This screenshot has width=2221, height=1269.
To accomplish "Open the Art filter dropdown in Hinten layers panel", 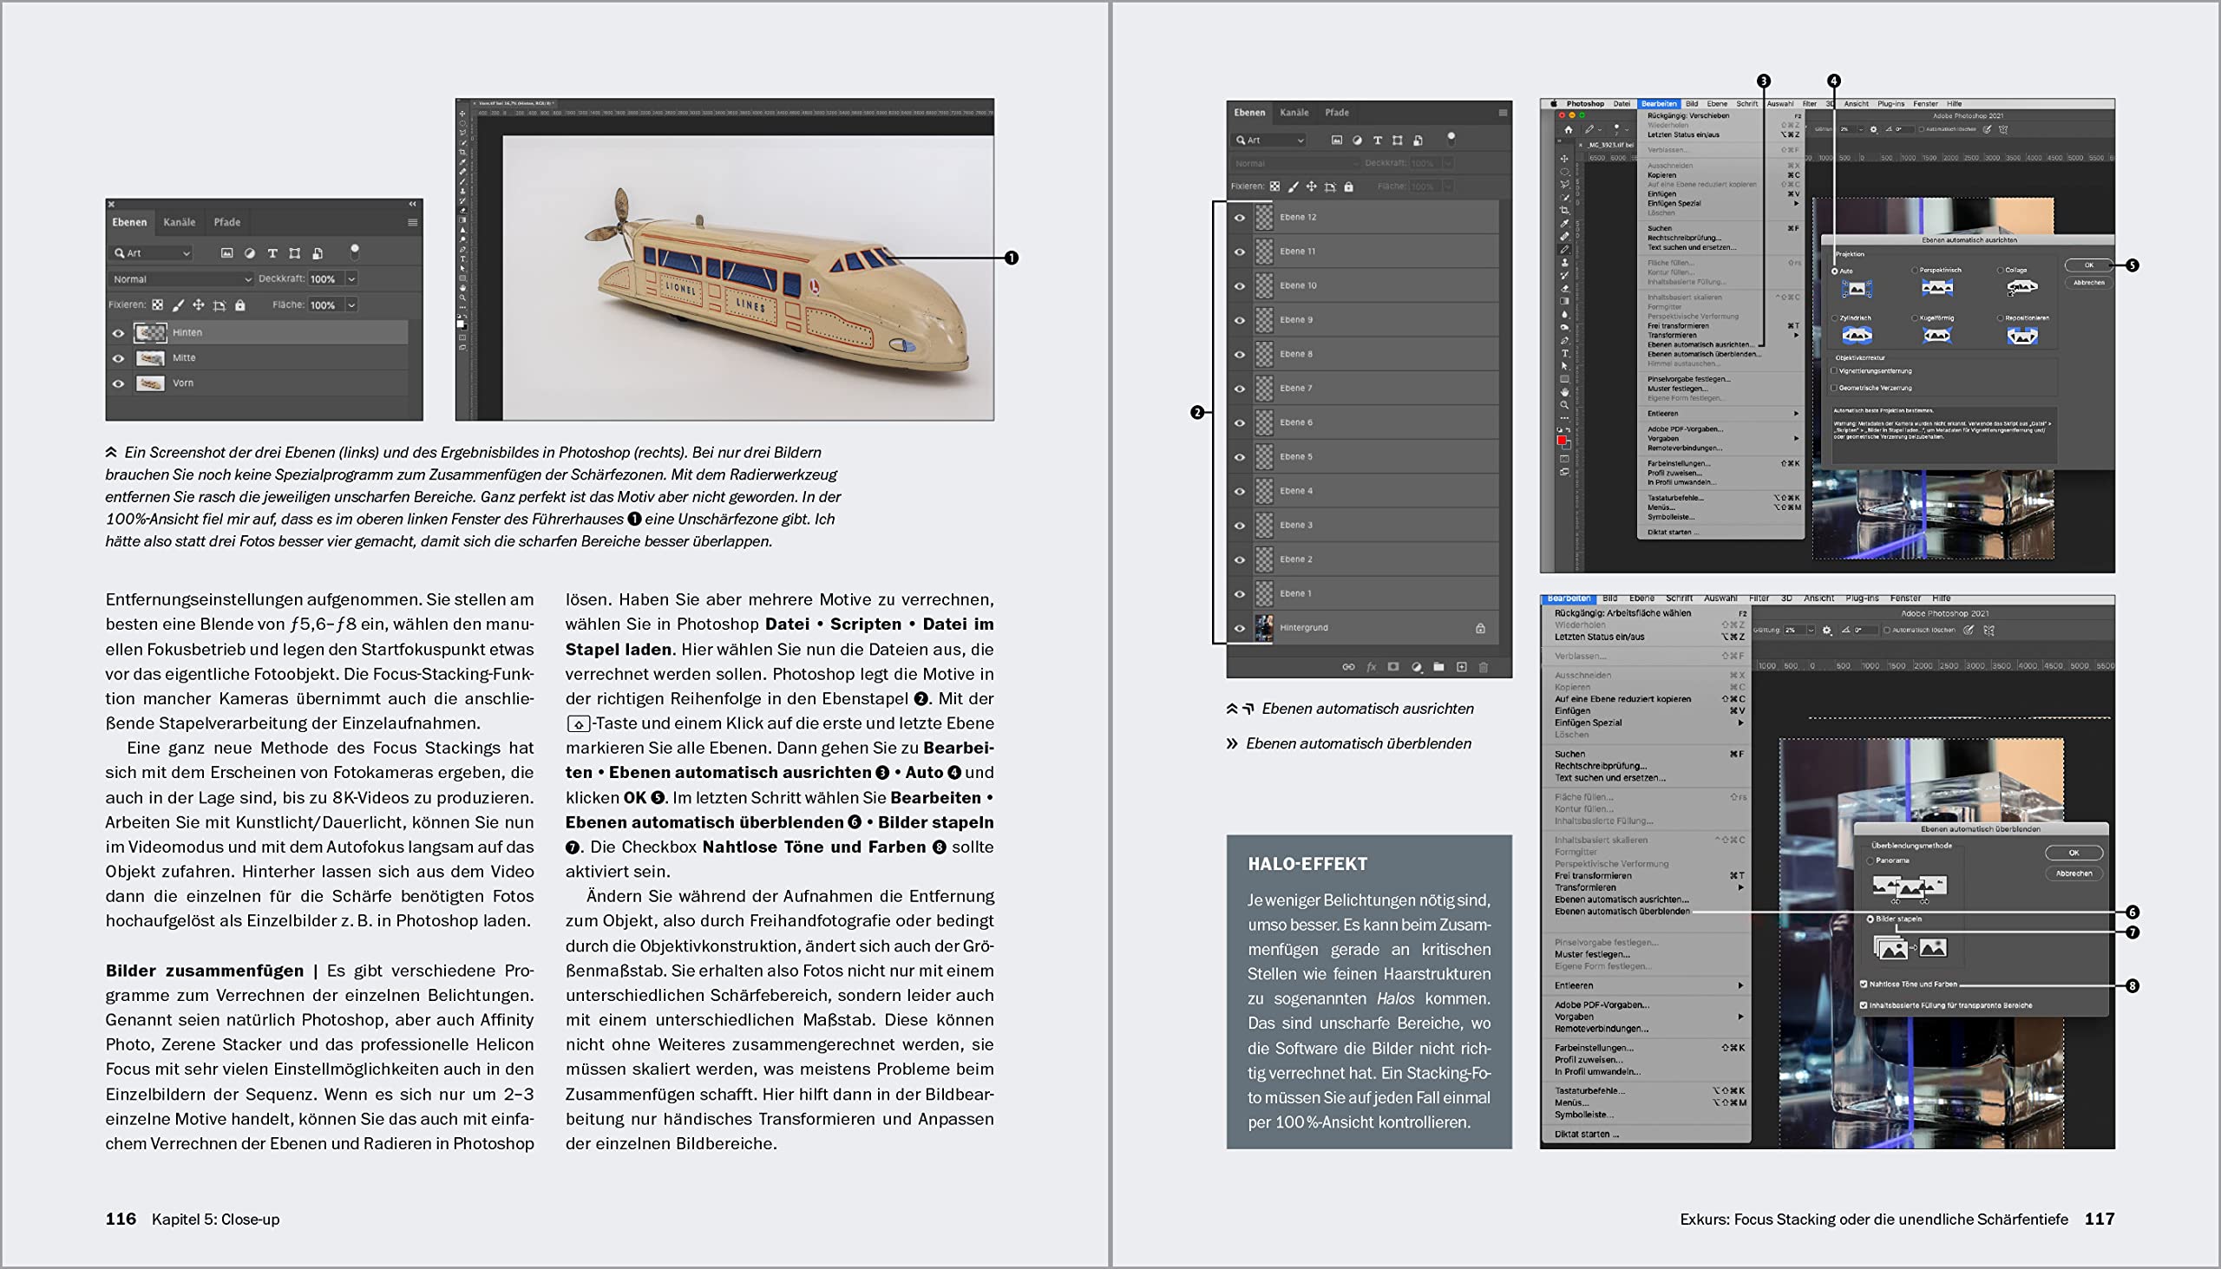I will [152, 252].
